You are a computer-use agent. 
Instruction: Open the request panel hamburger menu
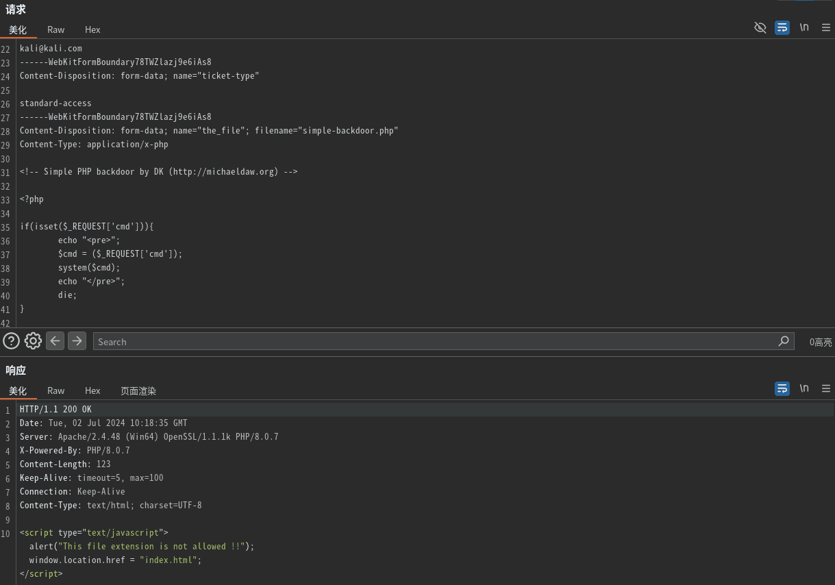coord(826,27)
